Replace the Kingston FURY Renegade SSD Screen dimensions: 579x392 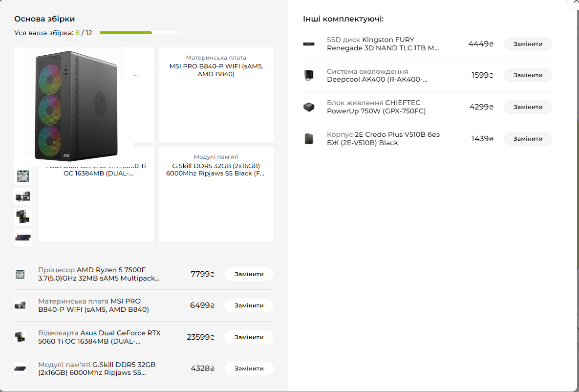tap(528, 44)
